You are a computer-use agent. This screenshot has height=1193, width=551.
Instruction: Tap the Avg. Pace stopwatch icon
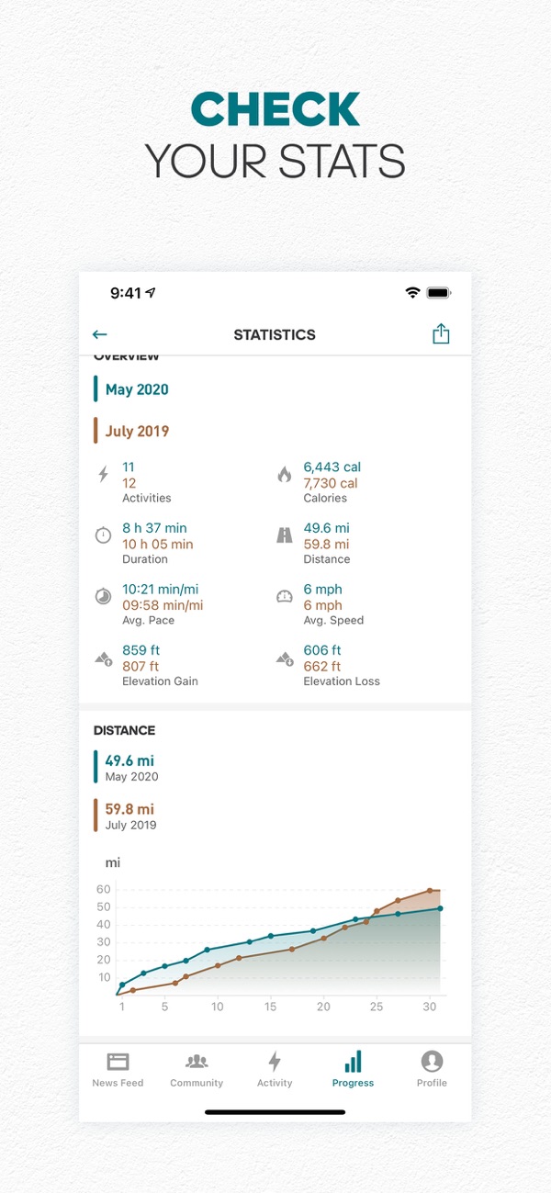coord(103,597)
